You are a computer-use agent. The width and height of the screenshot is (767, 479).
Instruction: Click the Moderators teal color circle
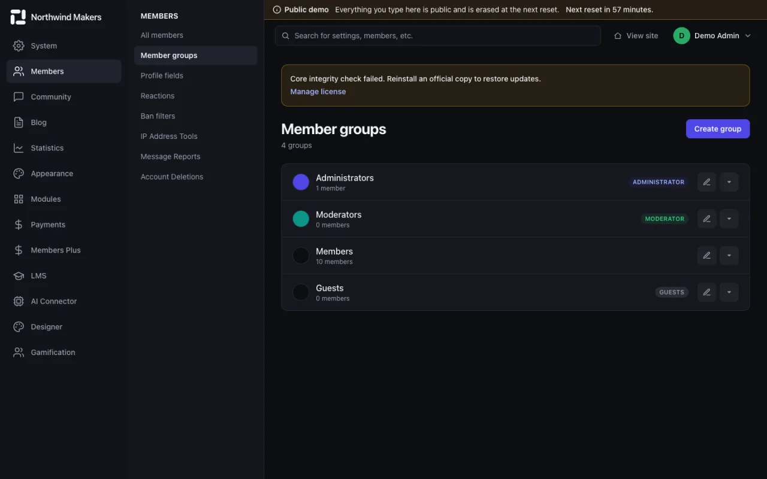[301, 219]
